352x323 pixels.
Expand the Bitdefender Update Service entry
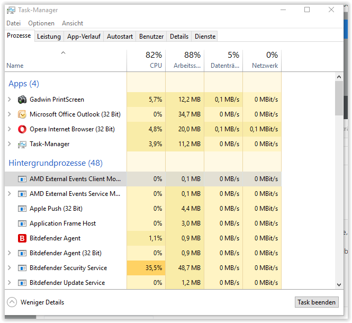point(10,283)
